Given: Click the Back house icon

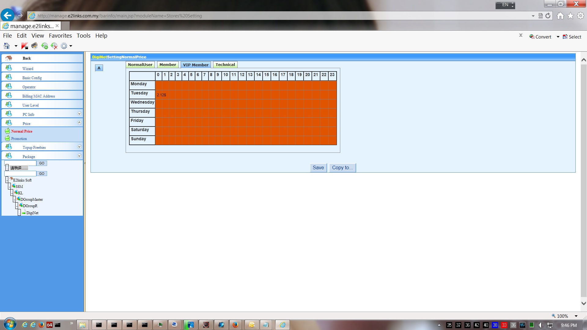Looking at the screenshot, I should click(9, 58).
